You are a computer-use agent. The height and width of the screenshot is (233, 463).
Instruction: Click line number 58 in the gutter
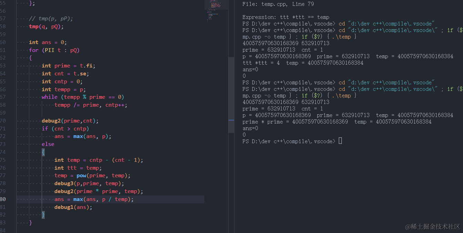tap(3, 27)
